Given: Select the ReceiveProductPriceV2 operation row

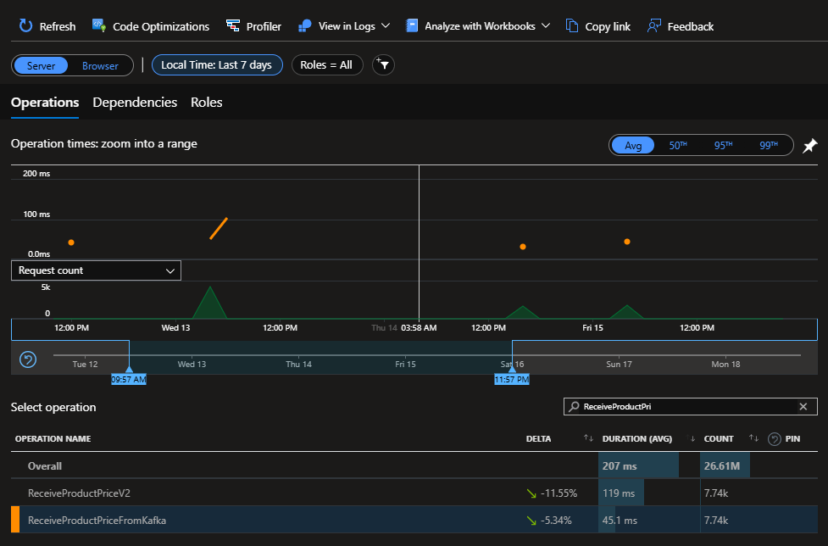Looking at the screenshot, I should point(414,493).
